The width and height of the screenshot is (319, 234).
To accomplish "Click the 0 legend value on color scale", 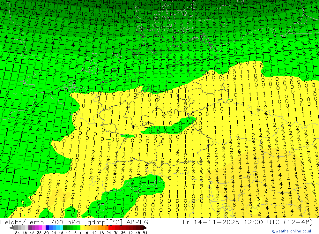I will pyautogui.click(x=81, y=233).
